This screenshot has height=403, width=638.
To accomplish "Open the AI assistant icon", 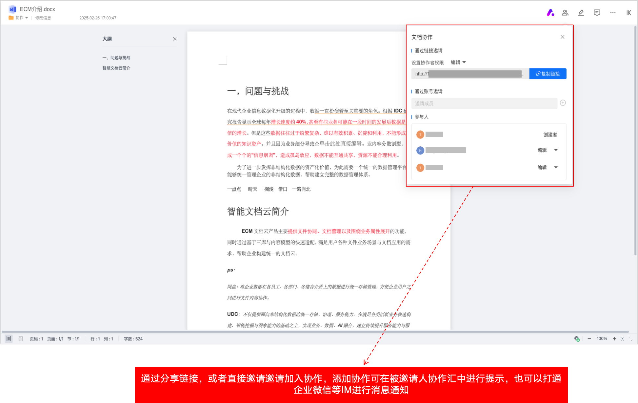I will 550,13.
